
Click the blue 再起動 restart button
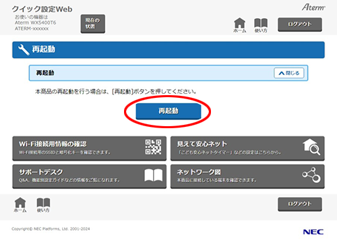[168, 111]
